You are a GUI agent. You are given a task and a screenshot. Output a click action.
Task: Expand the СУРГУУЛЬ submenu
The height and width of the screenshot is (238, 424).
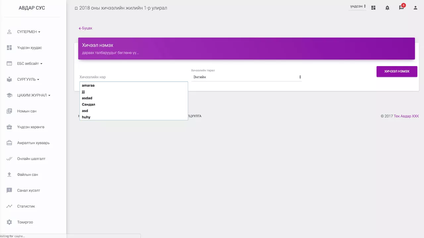28,79
